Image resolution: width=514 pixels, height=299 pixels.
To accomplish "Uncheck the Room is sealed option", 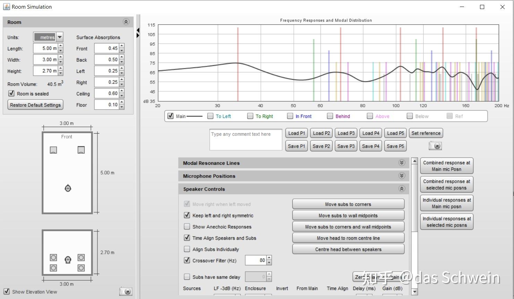I will tap(11, 94).
